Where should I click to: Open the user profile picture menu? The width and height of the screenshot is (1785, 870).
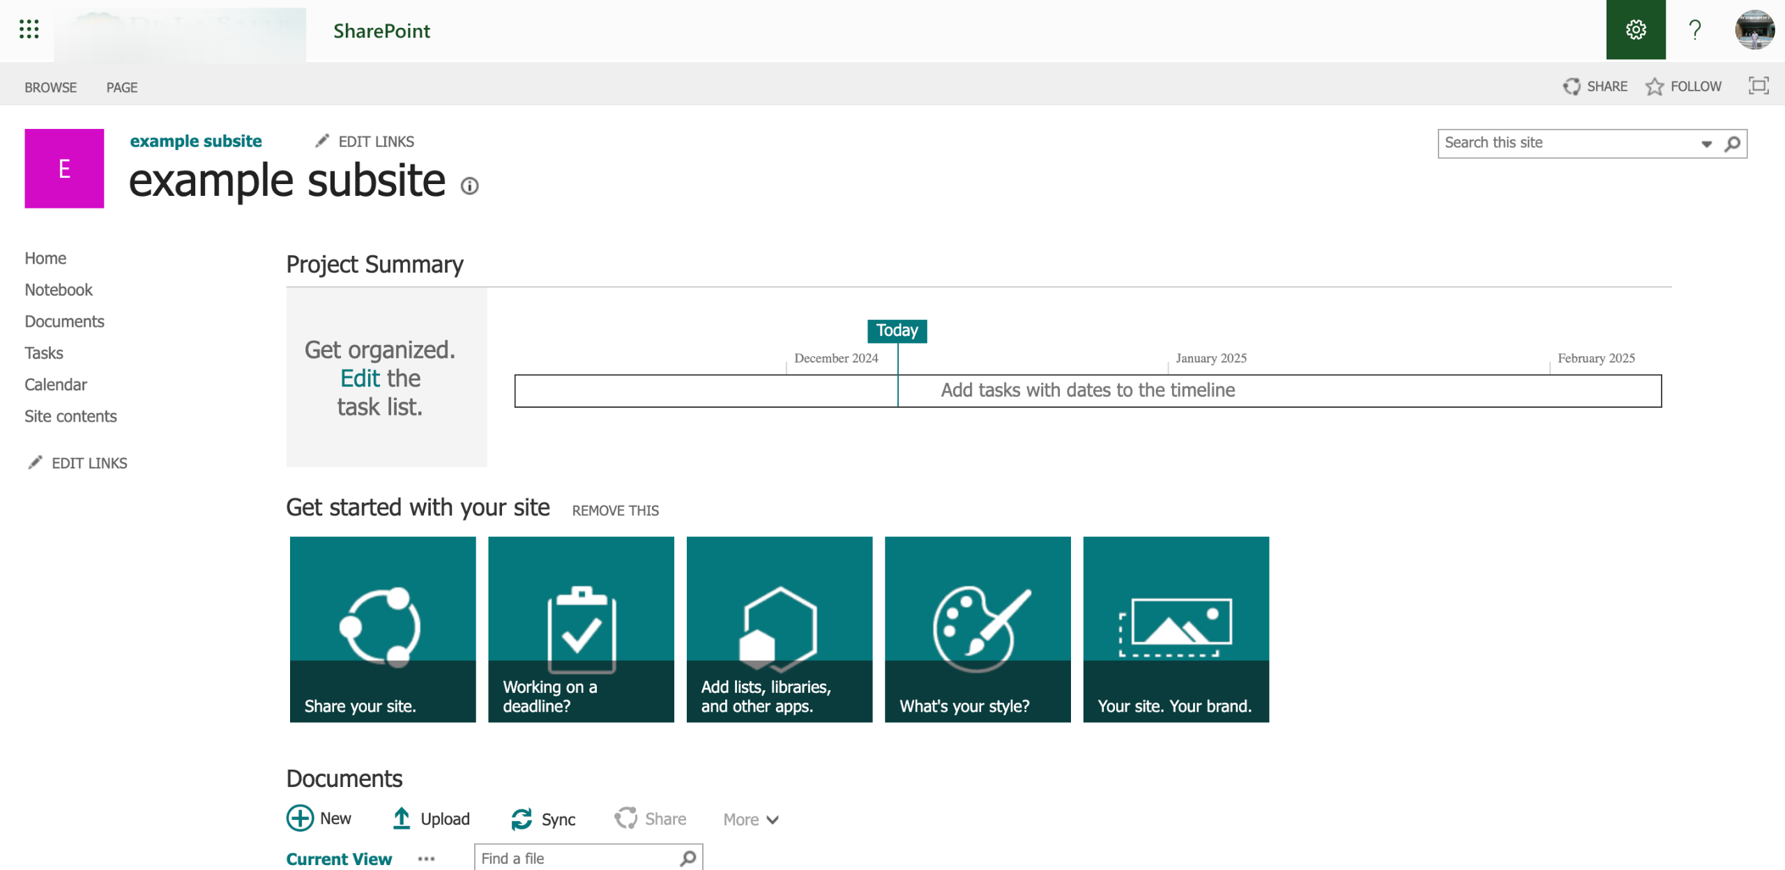(x=1754, y=29)
